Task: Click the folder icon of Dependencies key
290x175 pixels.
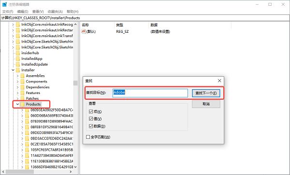Action: coord(22,87)
